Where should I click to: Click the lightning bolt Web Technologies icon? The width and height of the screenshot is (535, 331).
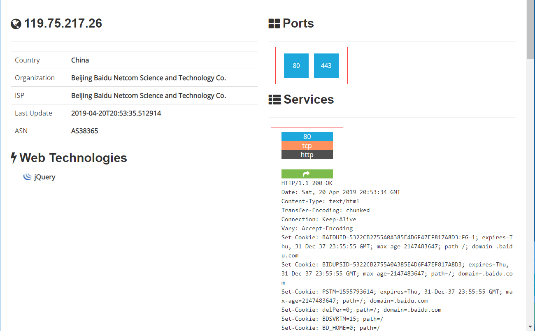[14, 158]
